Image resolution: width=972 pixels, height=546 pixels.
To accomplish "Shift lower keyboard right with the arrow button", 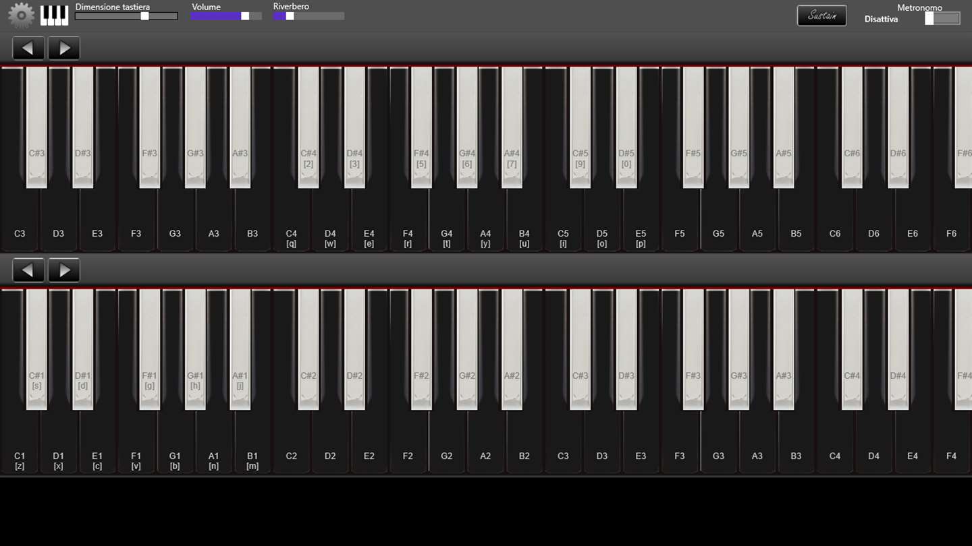I will pos(64,270).
